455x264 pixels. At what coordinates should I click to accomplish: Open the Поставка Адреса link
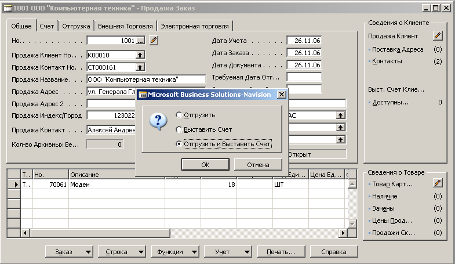pyautogui.click(x=398, y=49)
